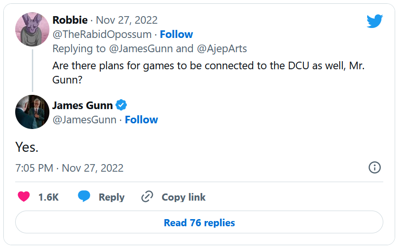Open the tweet info icon
398x249 pixels.
point(375,167)
